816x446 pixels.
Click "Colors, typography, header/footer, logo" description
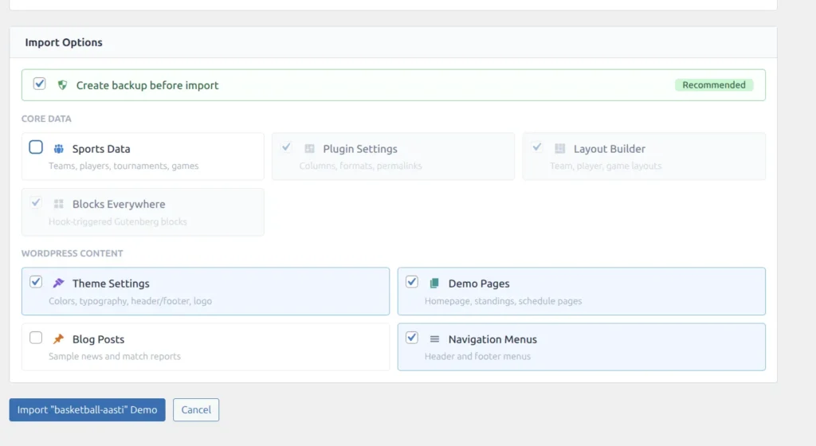click(130, 301)
